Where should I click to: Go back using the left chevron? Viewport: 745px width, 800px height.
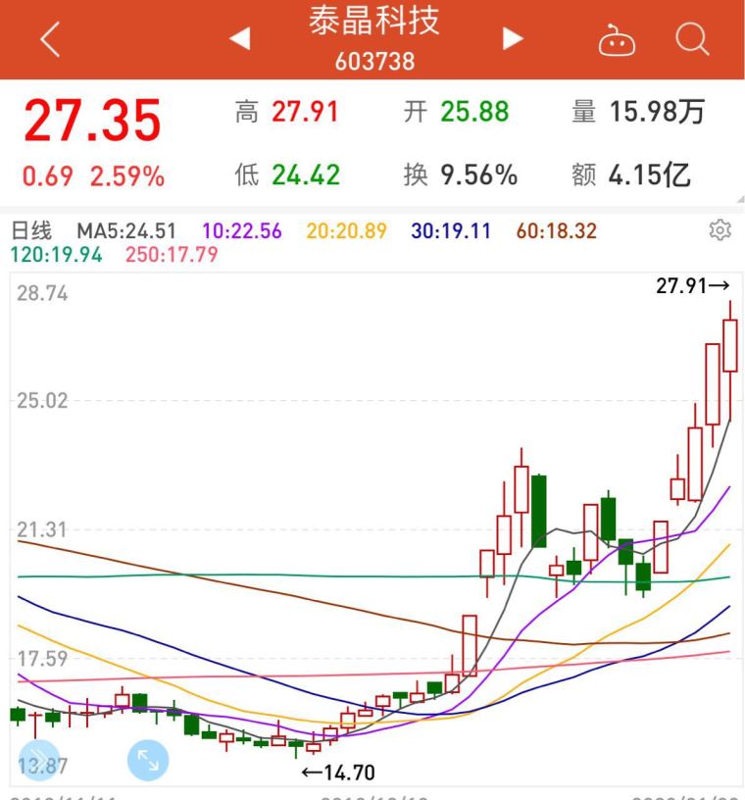(50, 39)
